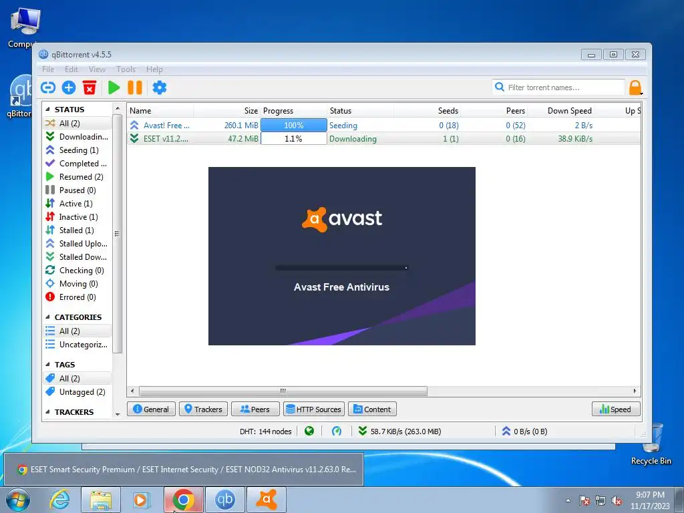Select the Stalled Downloading filter
684x513 pixels.
pos(77,257)
